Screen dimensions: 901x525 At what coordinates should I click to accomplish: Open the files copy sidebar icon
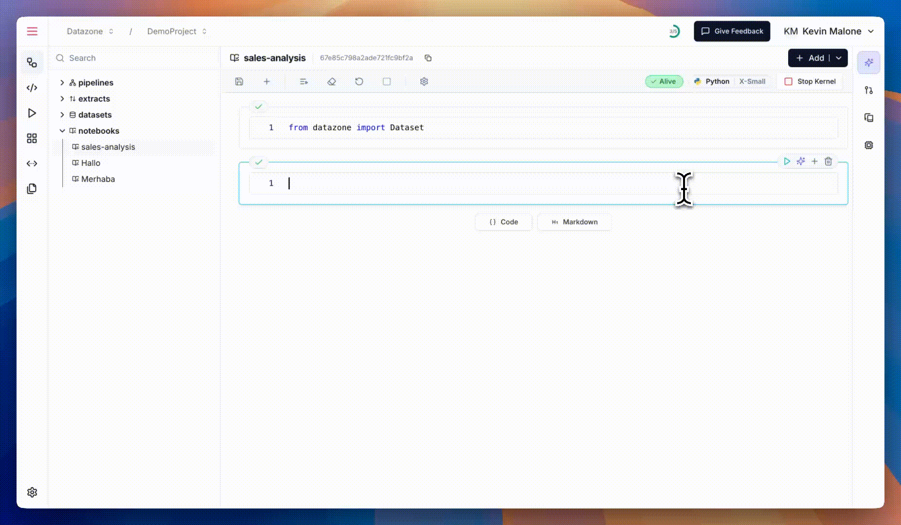tap(32, 189)
